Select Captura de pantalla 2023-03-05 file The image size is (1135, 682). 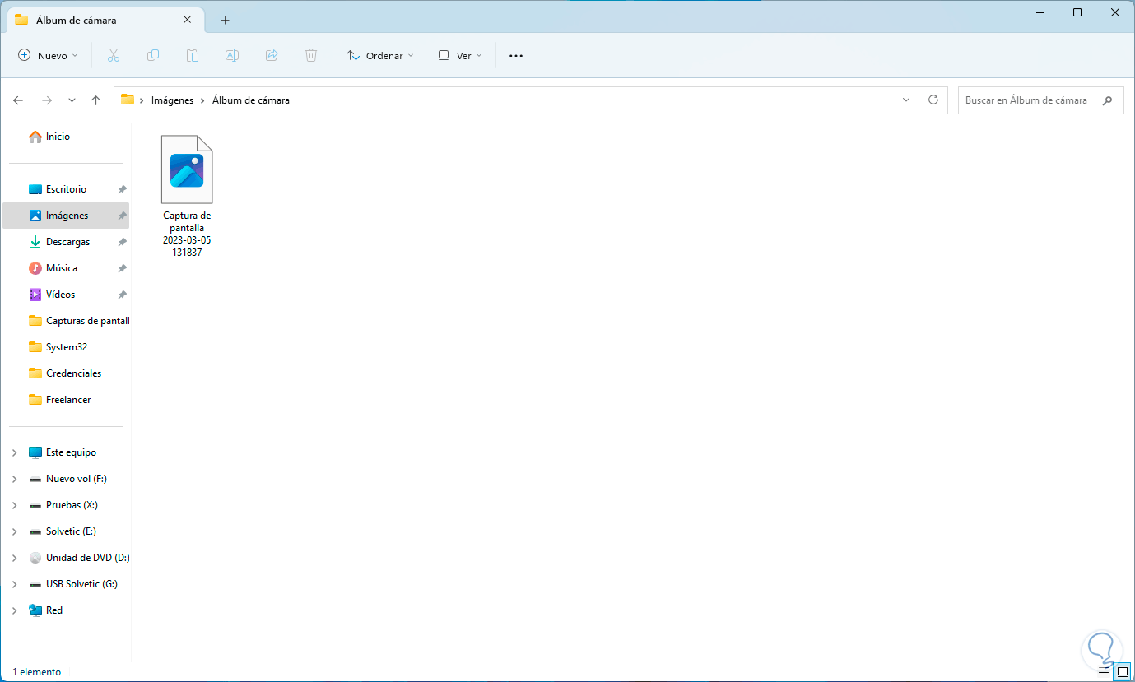point(187,197)
